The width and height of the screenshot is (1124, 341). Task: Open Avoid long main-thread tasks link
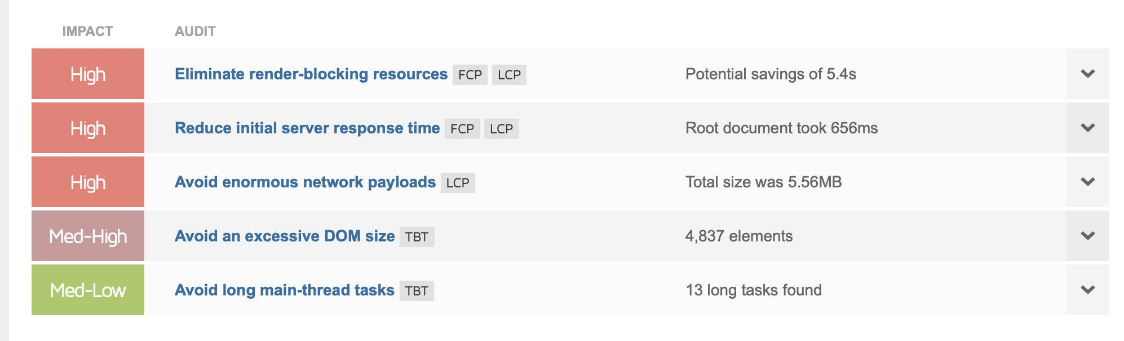[x=284, y=290]
